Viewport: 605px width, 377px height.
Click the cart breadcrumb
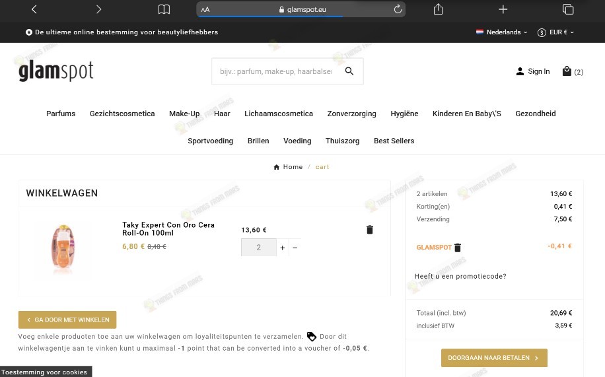[322, 167]
